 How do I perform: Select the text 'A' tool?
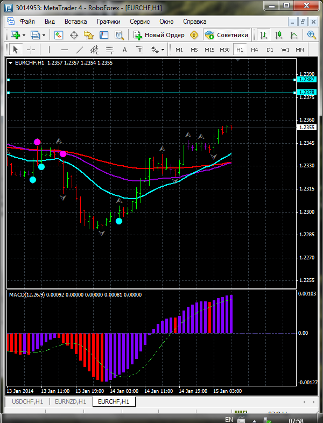point(124,50)
